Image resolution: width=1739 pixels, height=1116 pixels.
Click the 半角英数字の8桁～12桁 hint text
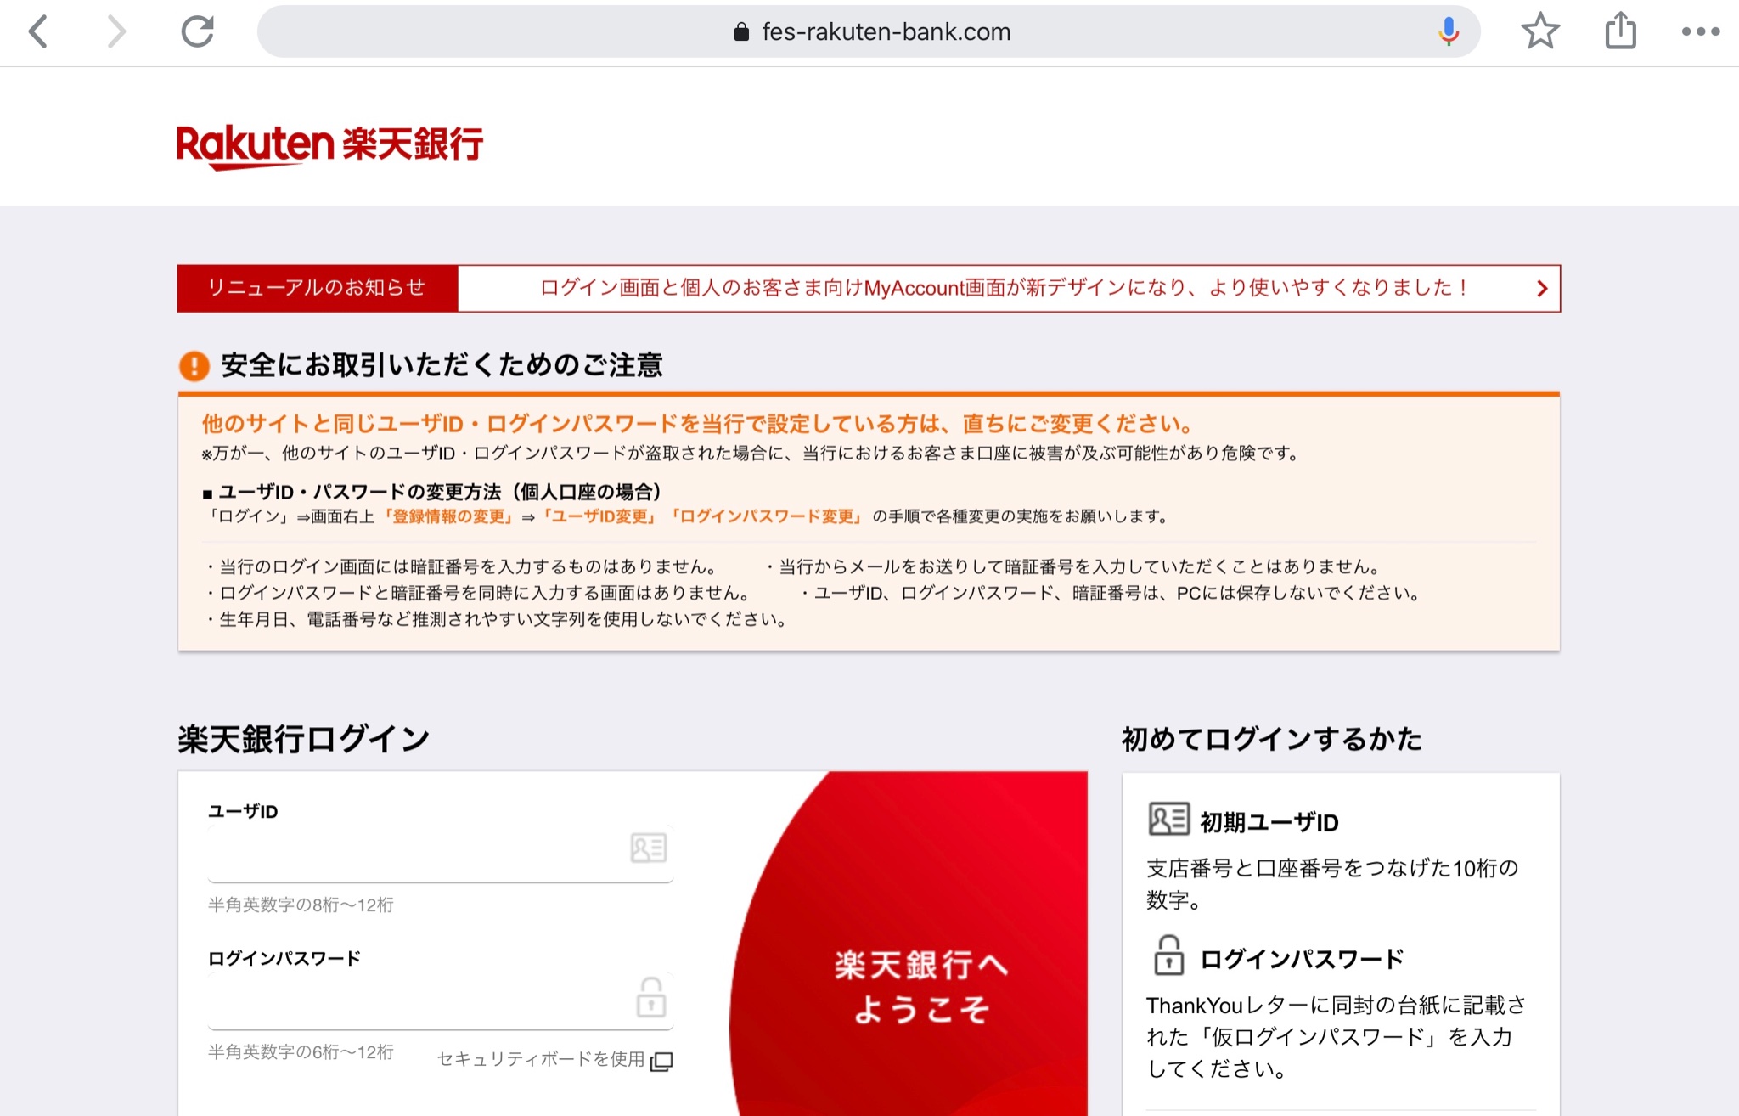301,905
